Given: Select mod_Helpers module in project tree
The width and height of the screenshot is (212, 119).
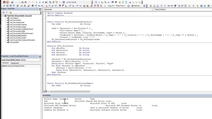Looking at the screenshot, I should (x=14, y=18).
